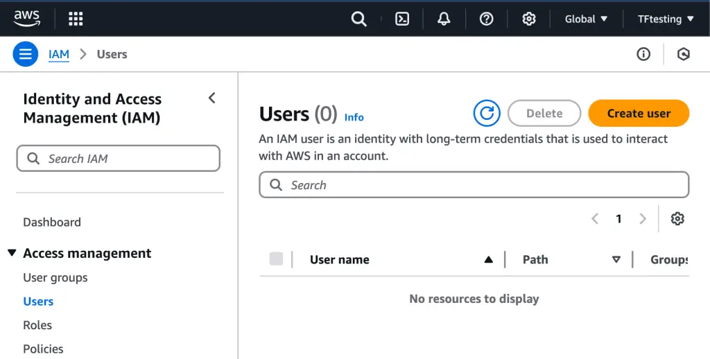Open User groups in the sidebar

[55, 277]
